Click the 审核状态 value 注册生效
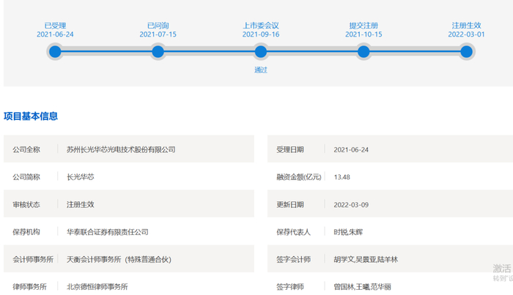This screenshot has height=295, width=513. 81,204
